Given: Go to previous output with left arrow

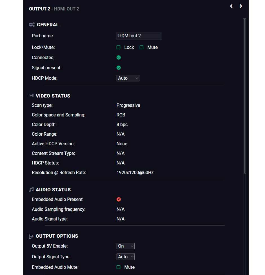Looking at the screenshot, I should pos(231,6).
